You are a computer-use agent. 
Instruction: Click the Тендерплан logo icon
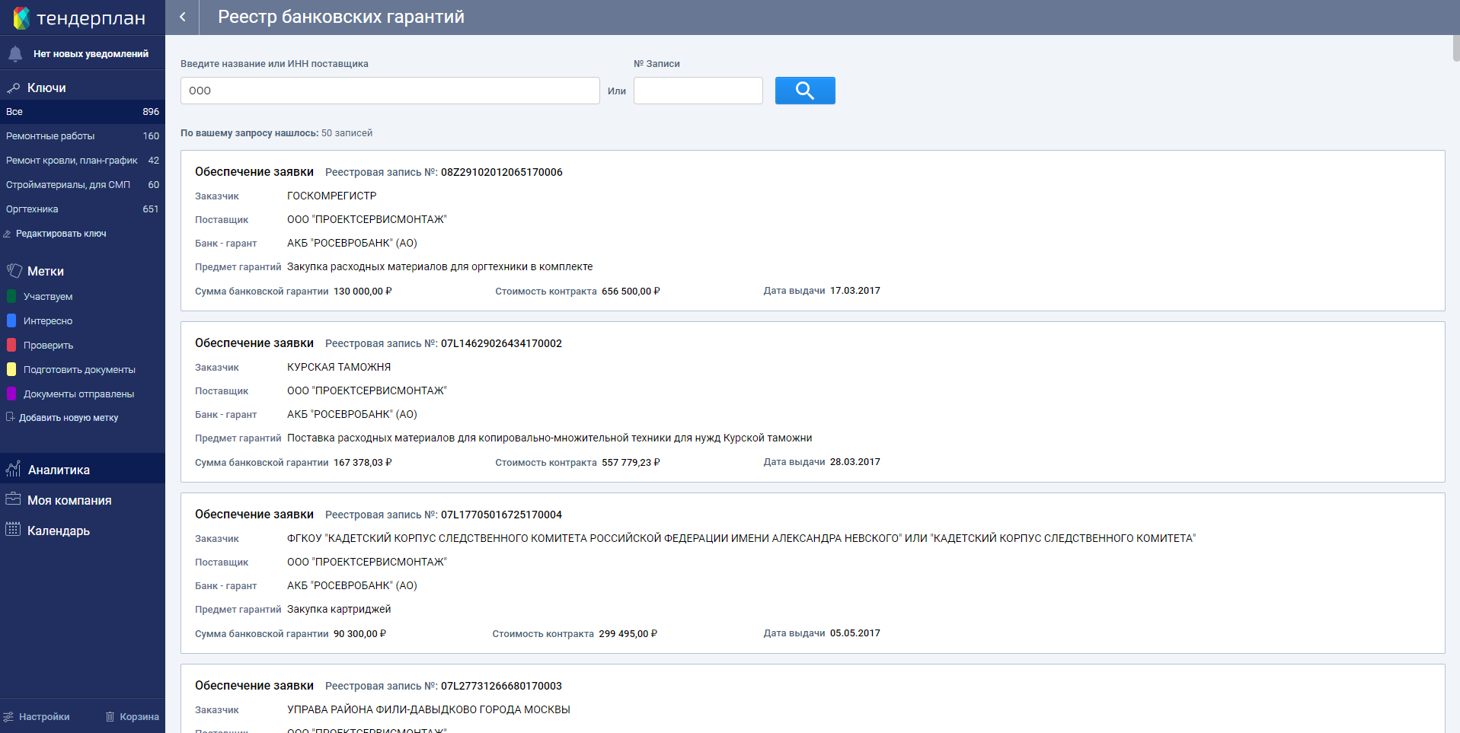[21, 18]
